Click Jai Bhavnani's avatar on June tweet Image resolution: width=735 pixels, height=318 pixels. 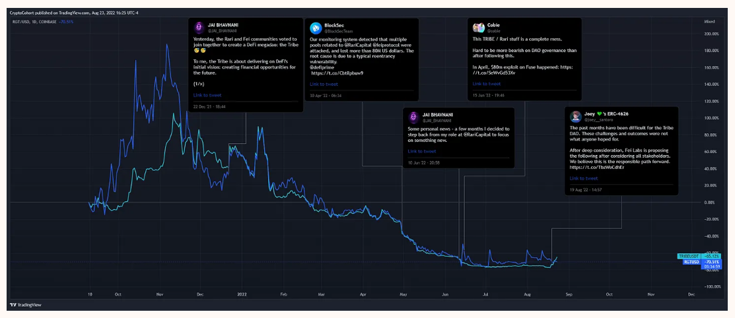pyautogui.click(x=413, y=116)
